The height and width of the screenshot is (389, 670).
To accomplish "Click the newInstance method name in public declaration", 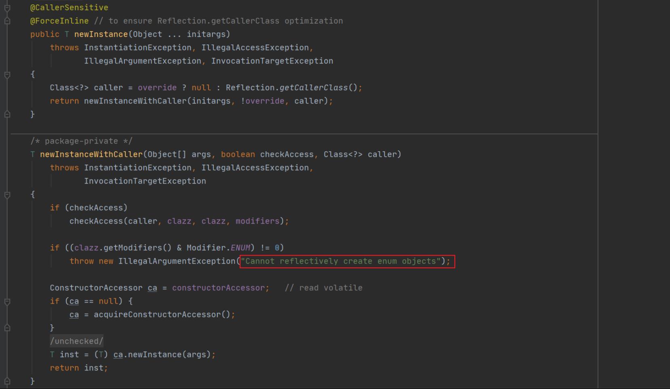I will point(101,34).
